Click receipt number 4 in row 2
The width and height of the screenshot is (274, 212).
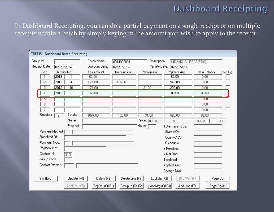coord(72,82)
